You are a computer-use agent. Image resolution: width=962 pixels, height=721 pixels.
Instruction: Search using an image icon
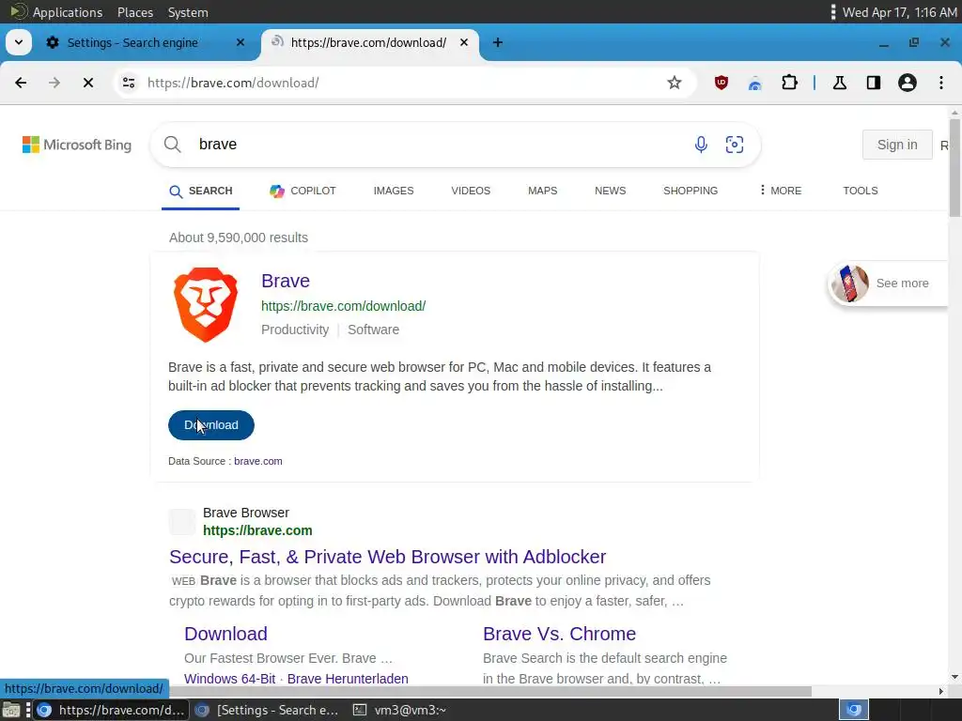(x=735, y=145)
